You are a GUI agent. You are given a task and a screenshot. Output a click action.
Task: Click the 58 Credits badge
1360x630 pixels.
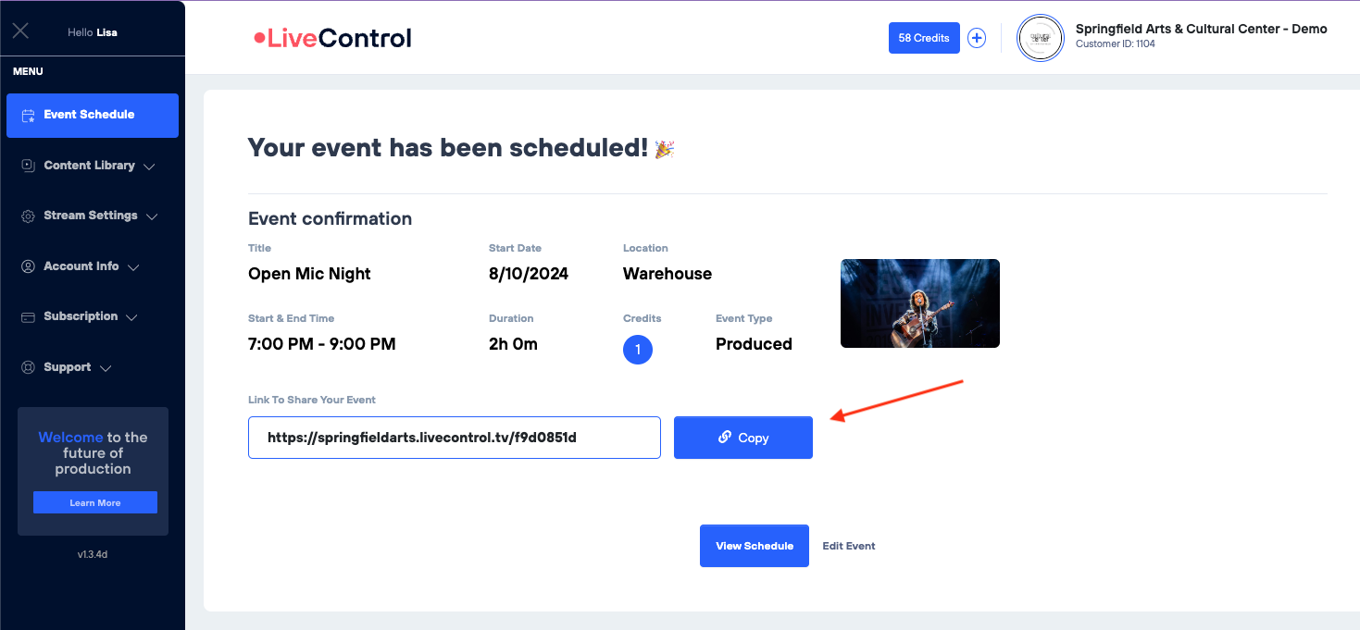click(x=923, y=38)
